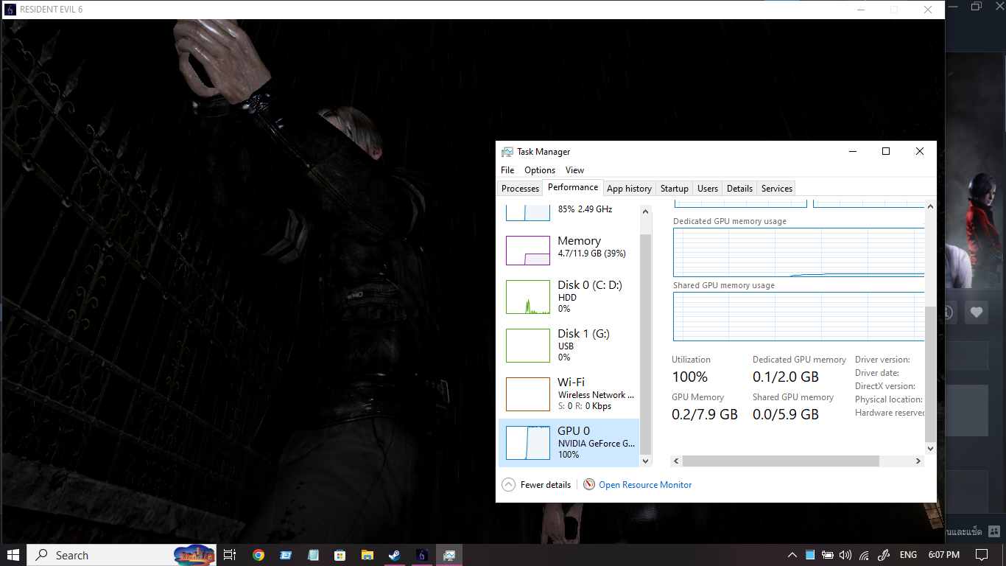This screenshot has height=566, width=1006.
Task: Open Task View on the taskbar
Action: 230,555
